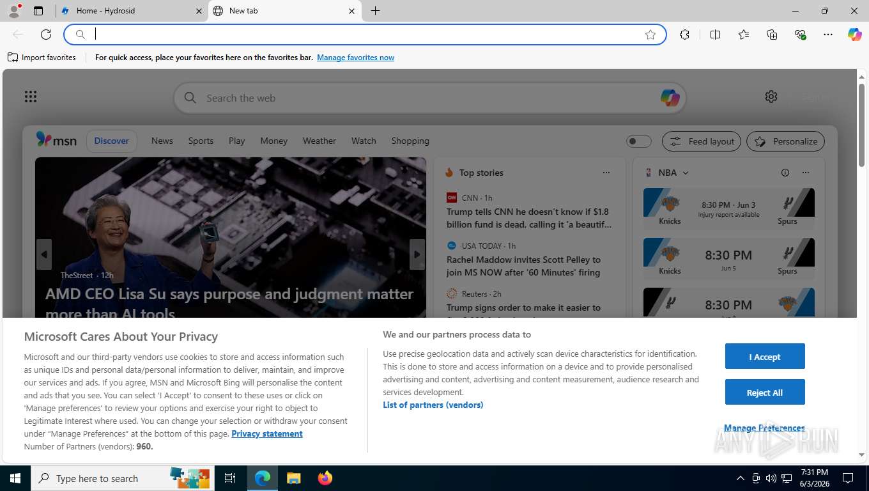Open the Collections icon
Viewport: 869px width, 491px height.
pyautogui.click(x=772, y=35)
